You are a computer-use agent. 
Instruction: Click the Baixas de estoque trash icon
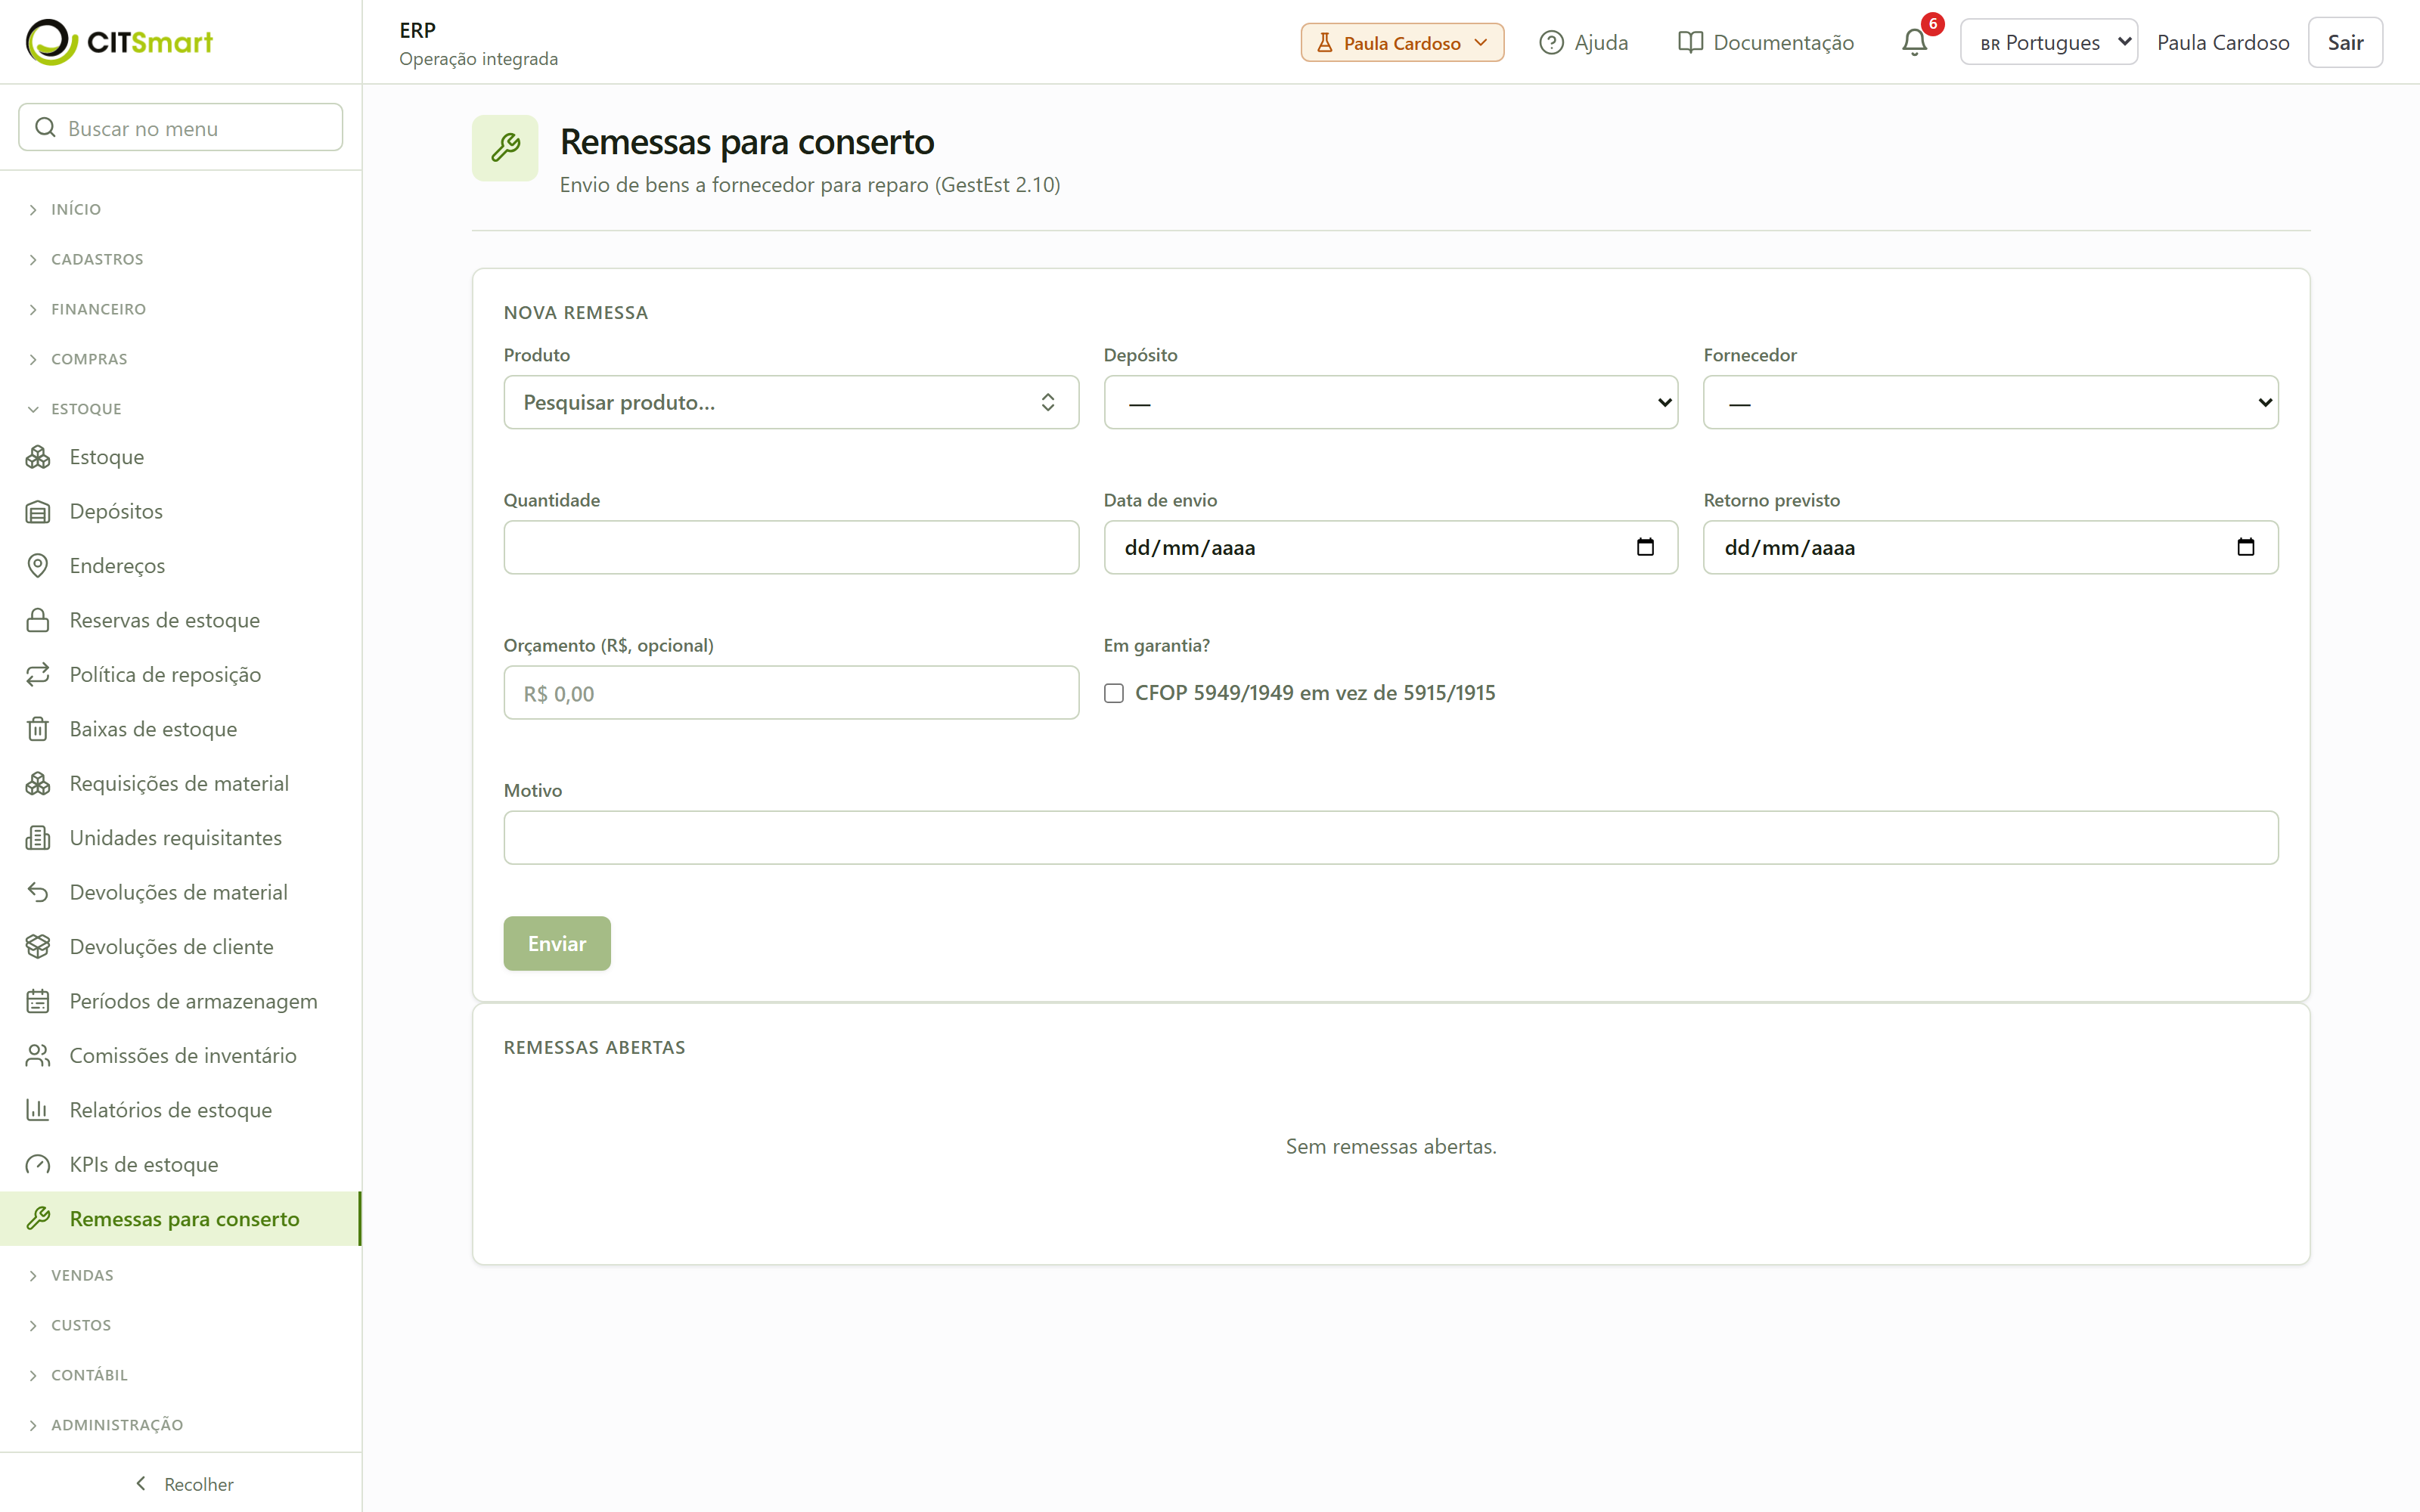coord(38,729)
